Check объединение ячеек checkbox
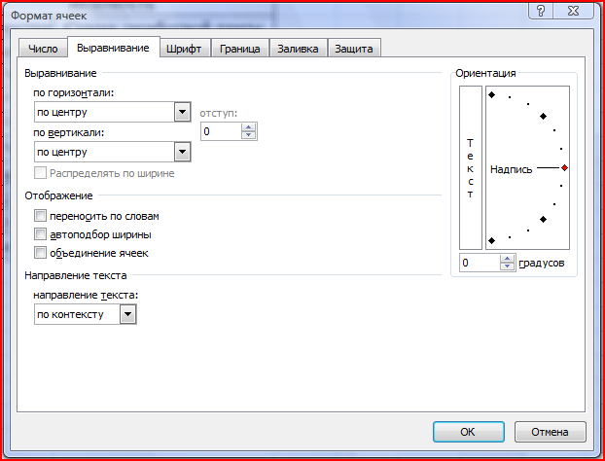 coord(40,253)
